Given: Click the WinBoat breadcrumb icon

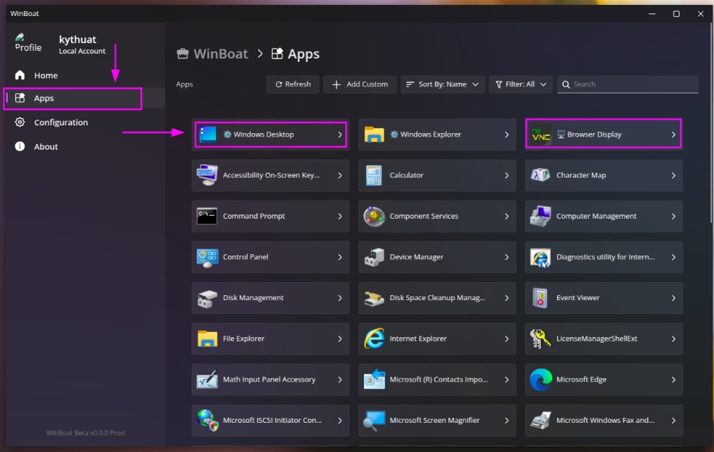Looking at the screenshot, I should (183, 54).
